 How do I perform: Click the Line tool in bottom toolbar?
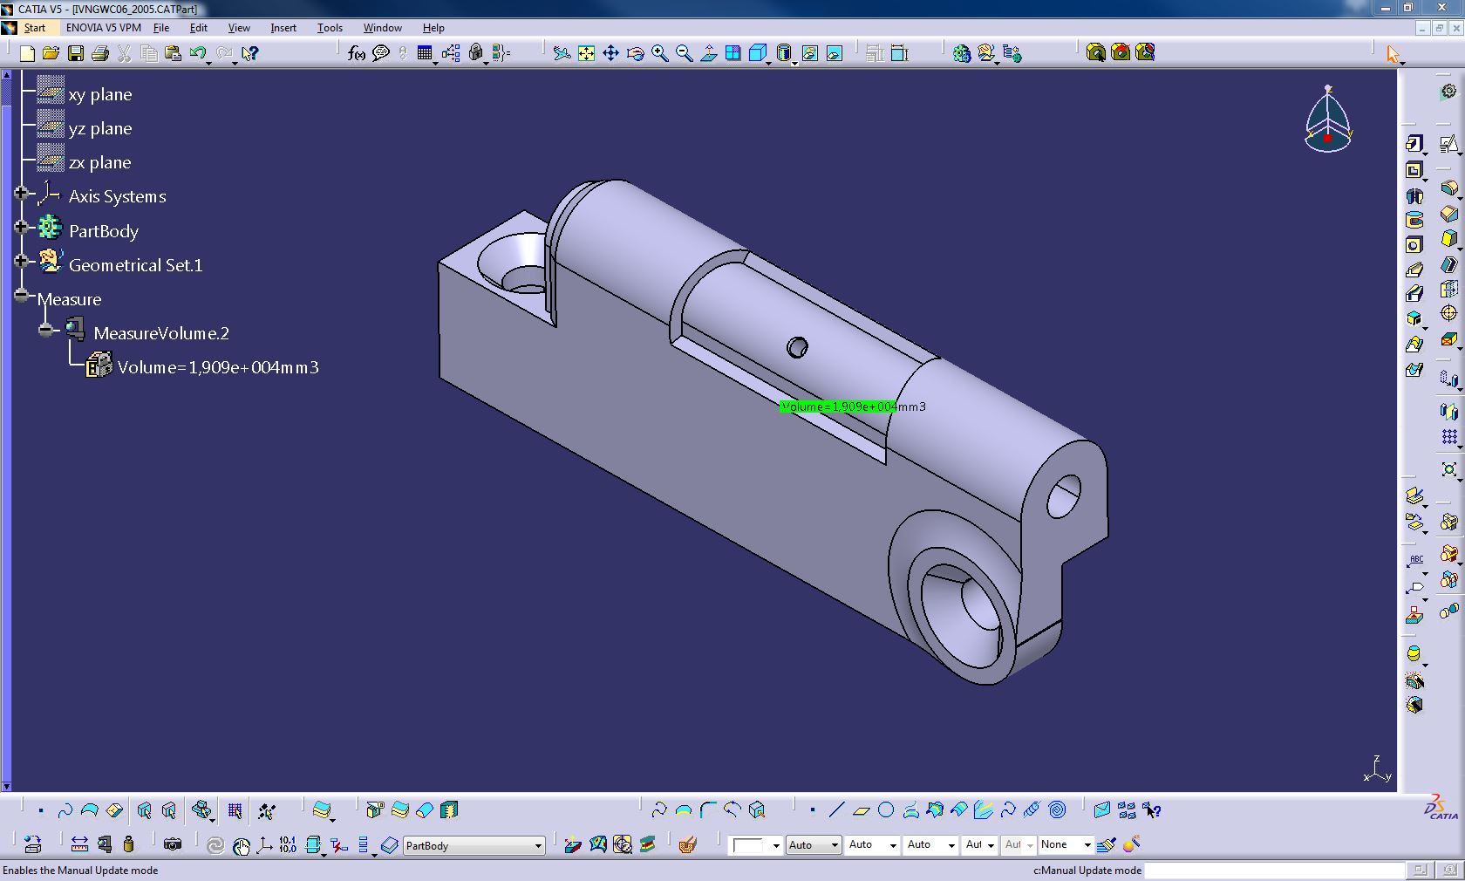pos(836,810)
